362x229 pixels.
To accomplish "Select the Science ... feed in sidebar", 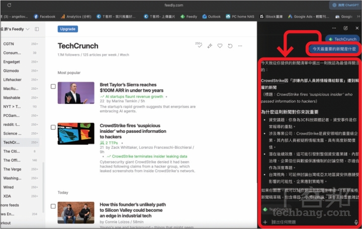I will click(20, 133).
